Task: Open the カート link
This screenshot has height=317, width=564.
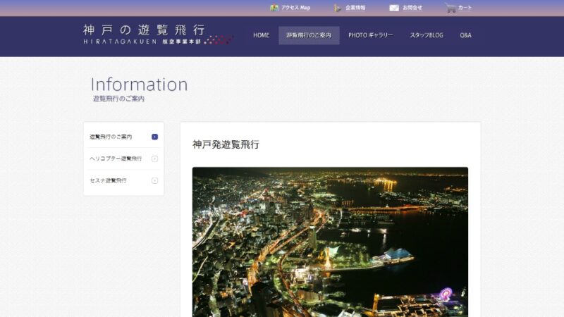Action: [465, 8]
